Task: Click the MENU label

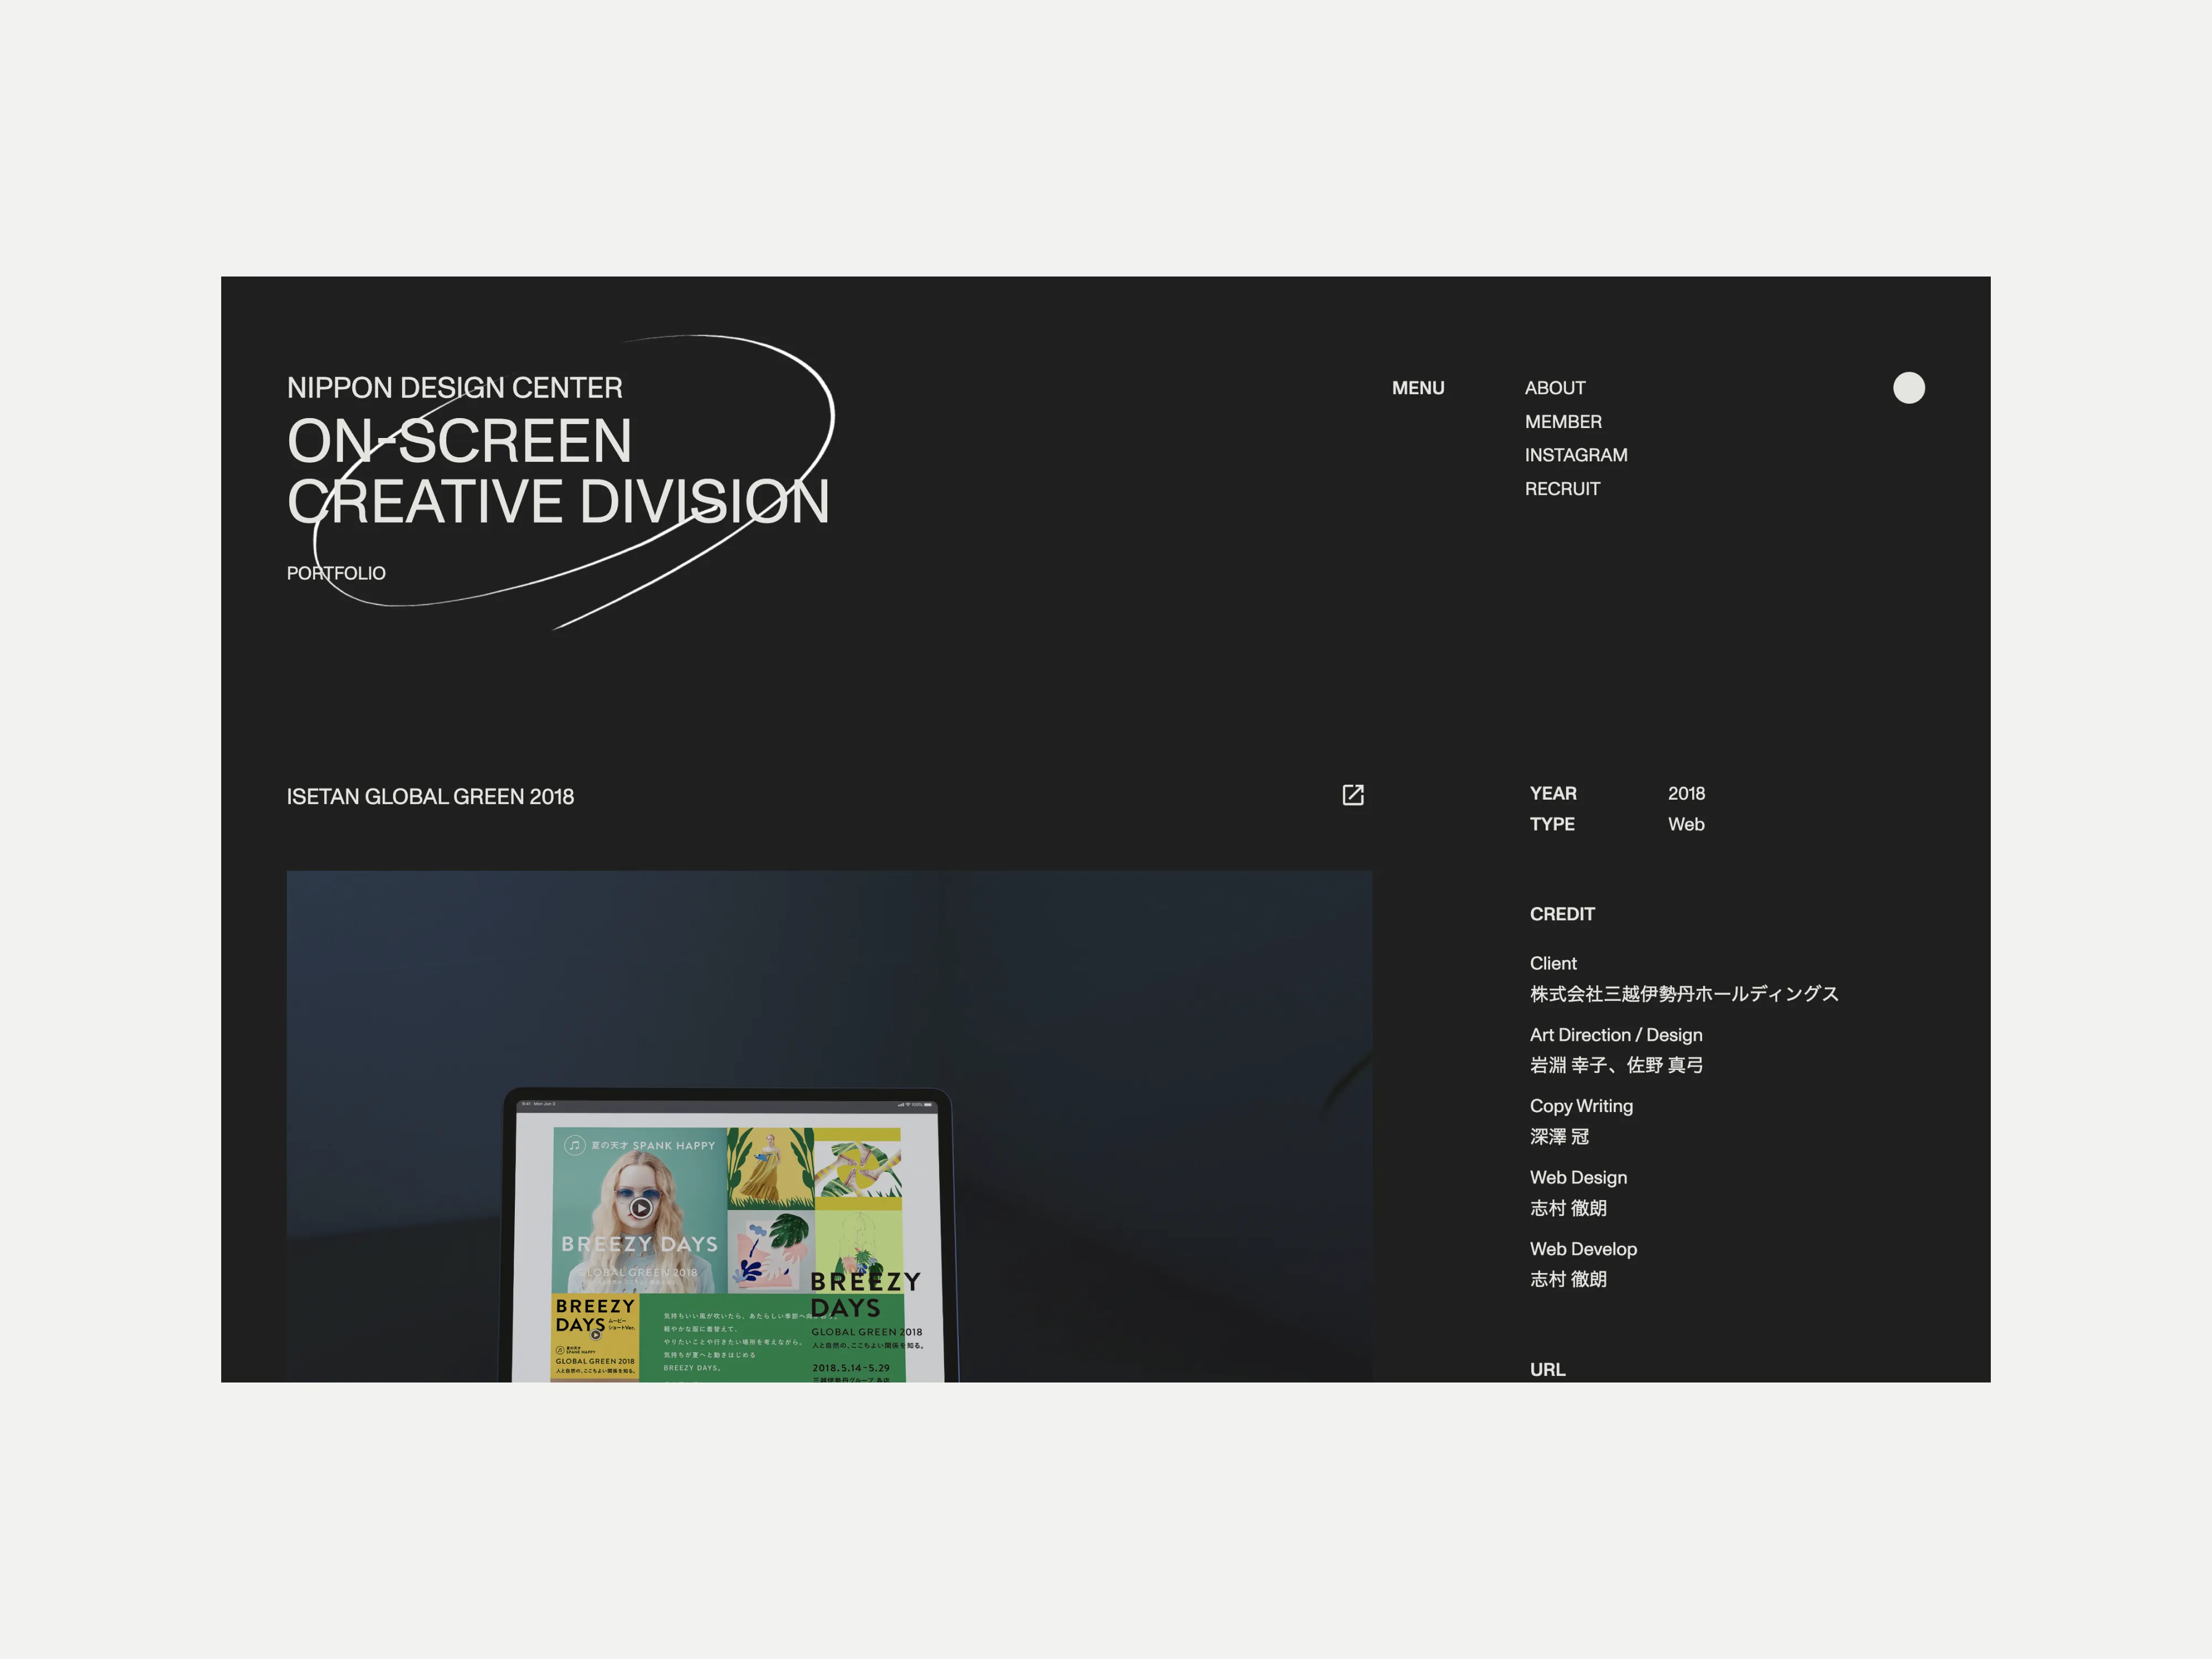Action: 1417,388
